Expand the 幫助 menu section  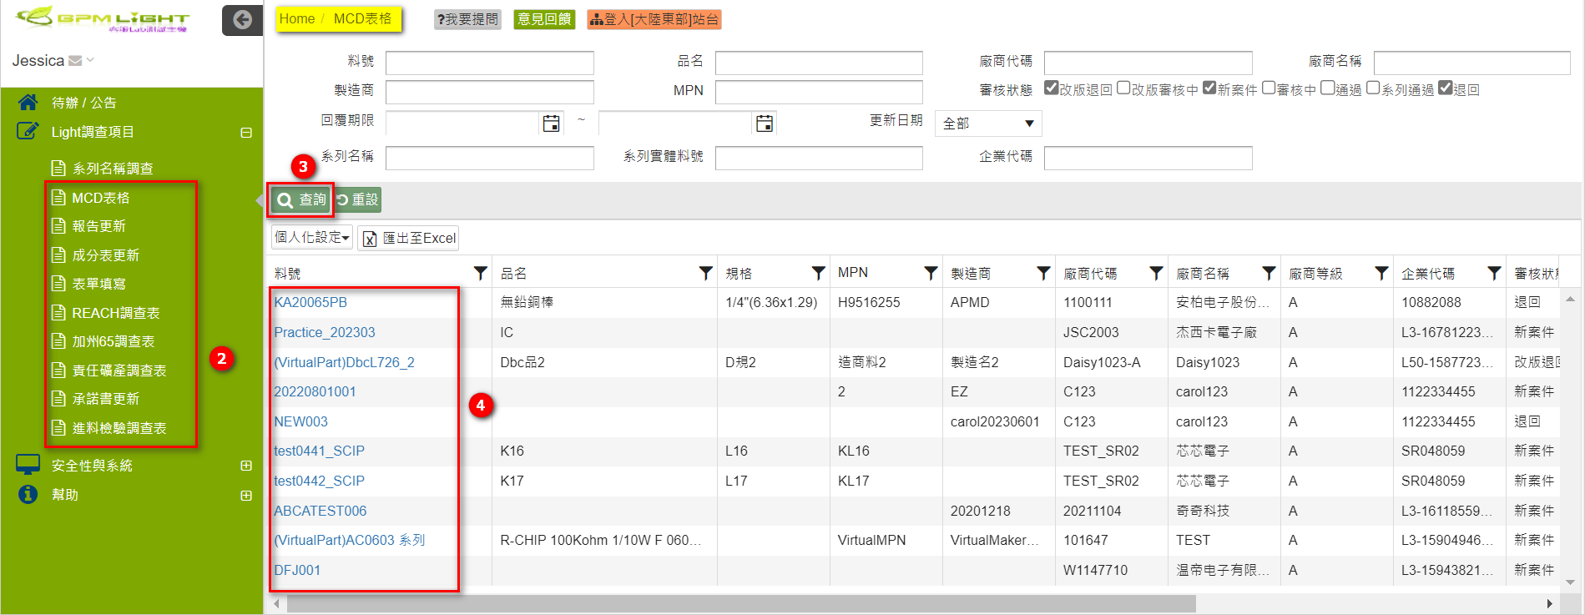(x=246, y=495)
